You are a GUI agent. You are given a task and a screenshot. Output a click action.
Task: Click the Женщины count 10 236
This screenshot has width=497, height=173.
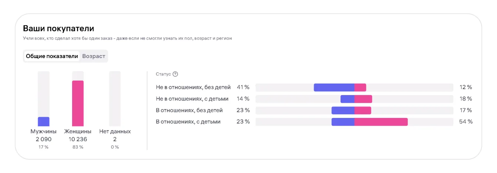click(x=78, y=139)
